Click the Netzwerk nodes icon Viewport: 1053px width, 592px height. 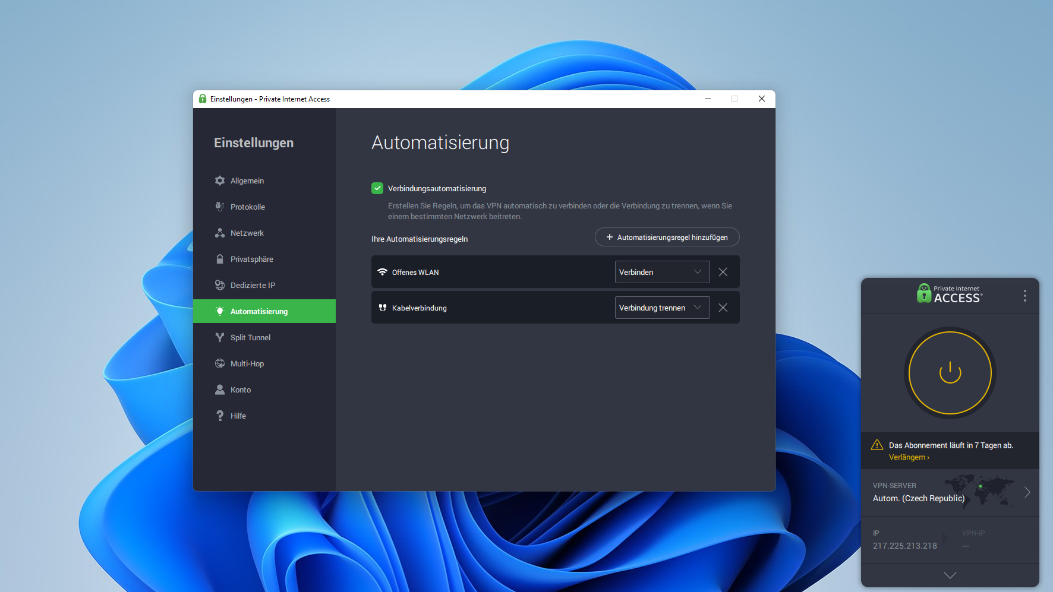(x=220, y=233)
